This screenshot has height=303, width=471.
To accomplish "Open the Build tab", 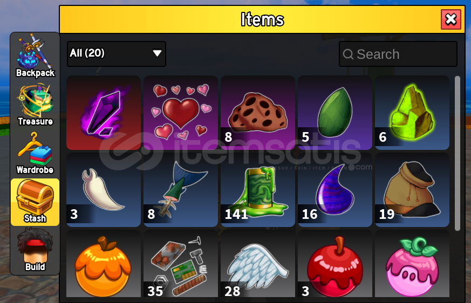I will tap(35, 250).
